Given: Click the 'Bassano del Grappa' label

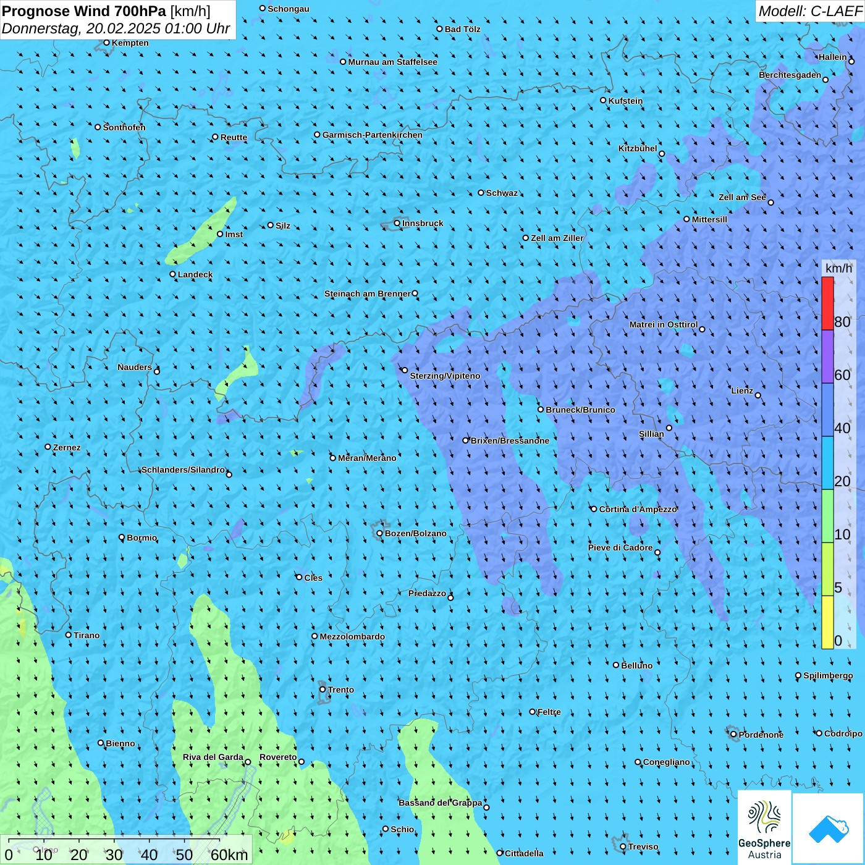Looking at the screenshot, I should pyautogui.click(x=441, y=803).
